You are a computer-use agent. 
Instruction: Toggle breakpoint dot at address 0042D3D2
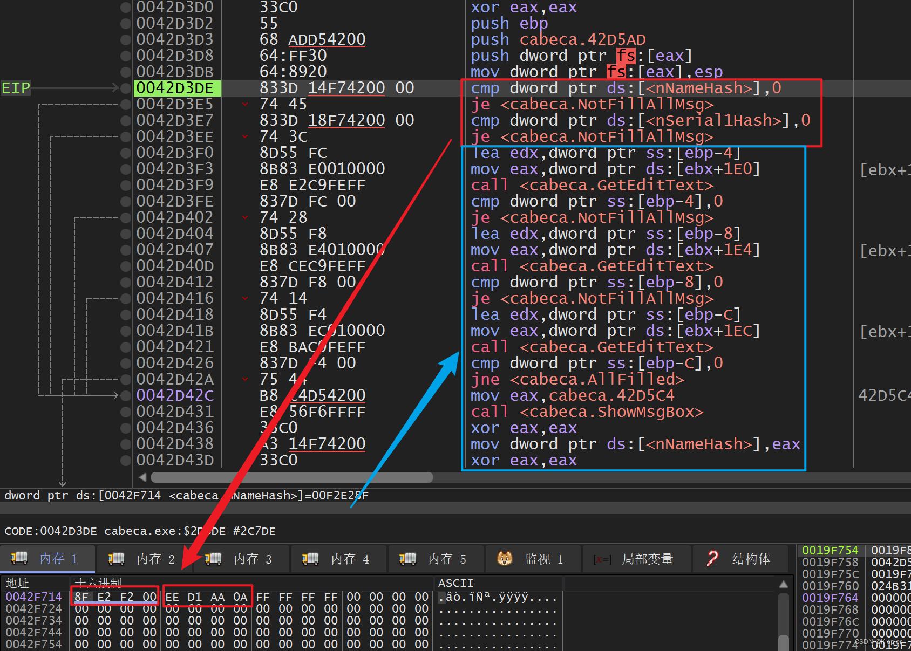pos(126,24)
